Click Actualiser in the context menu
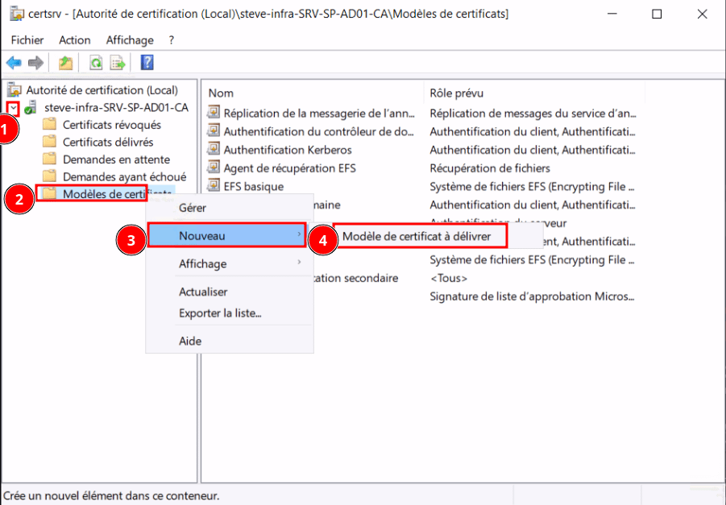 coord(203,292)
